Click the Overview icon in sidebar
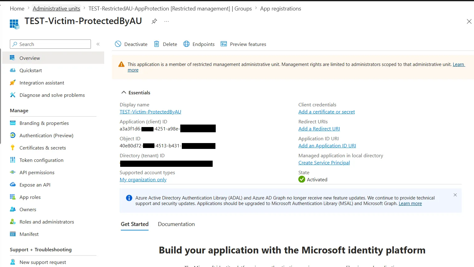This screenshot has height=267, width=474. (x=13, y=58)
